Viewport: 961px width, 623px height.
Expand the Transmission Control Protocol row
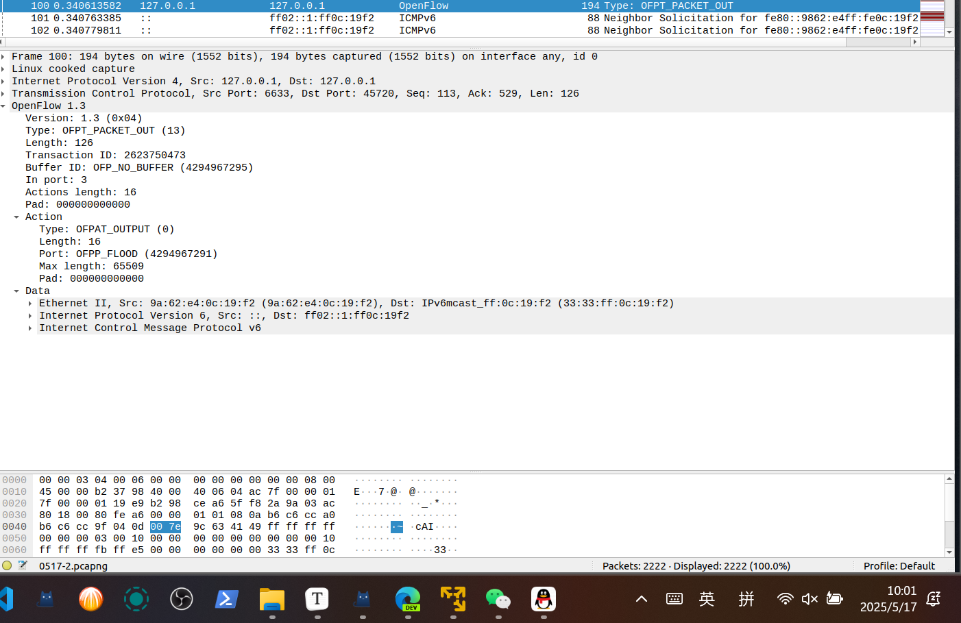tap(3, 94)
